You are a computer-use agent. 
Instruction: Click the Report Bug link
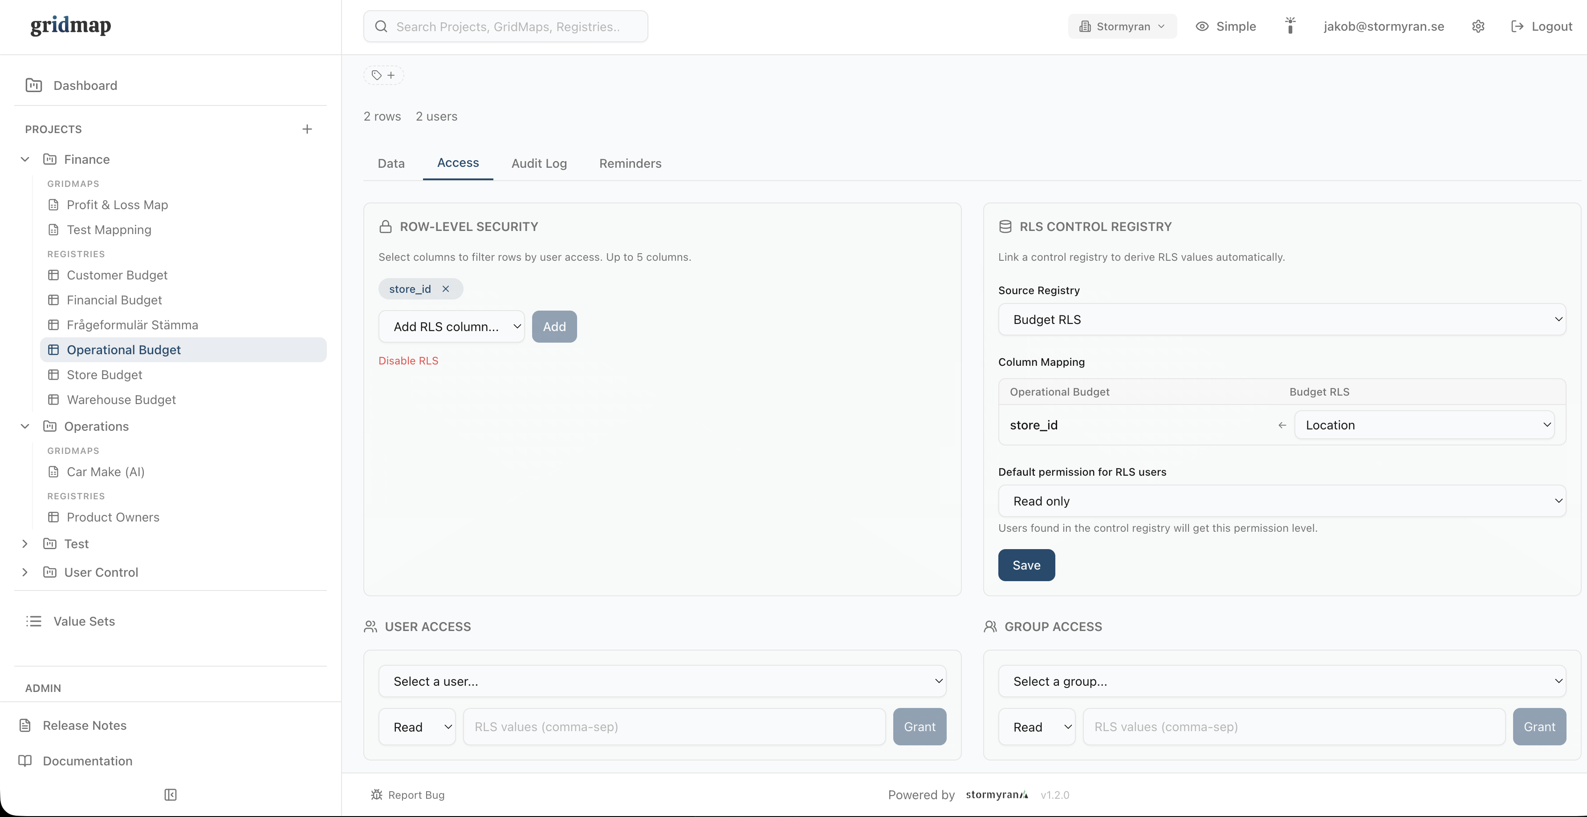[408, 795]
